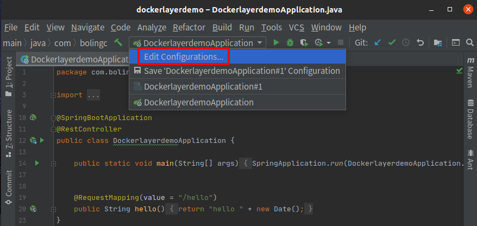Open the DockerlayerdemoApplication run configuration dropdown

197,43
